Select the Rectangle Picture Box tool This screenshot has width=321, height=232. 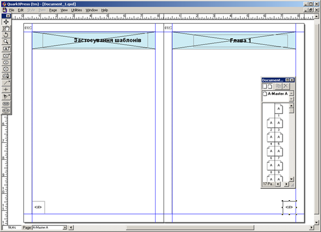[x=6, y=56]
